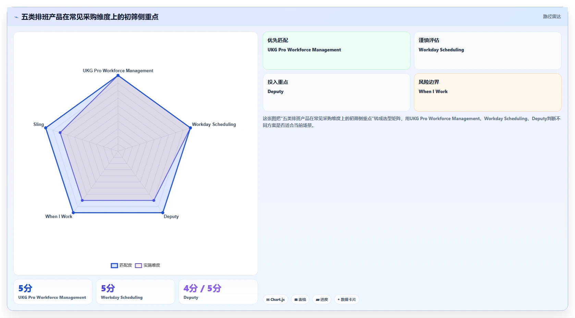Toggle the 匹配度 legend swatch
This screenshot has width=575, height=318.
tap(114, 266)
